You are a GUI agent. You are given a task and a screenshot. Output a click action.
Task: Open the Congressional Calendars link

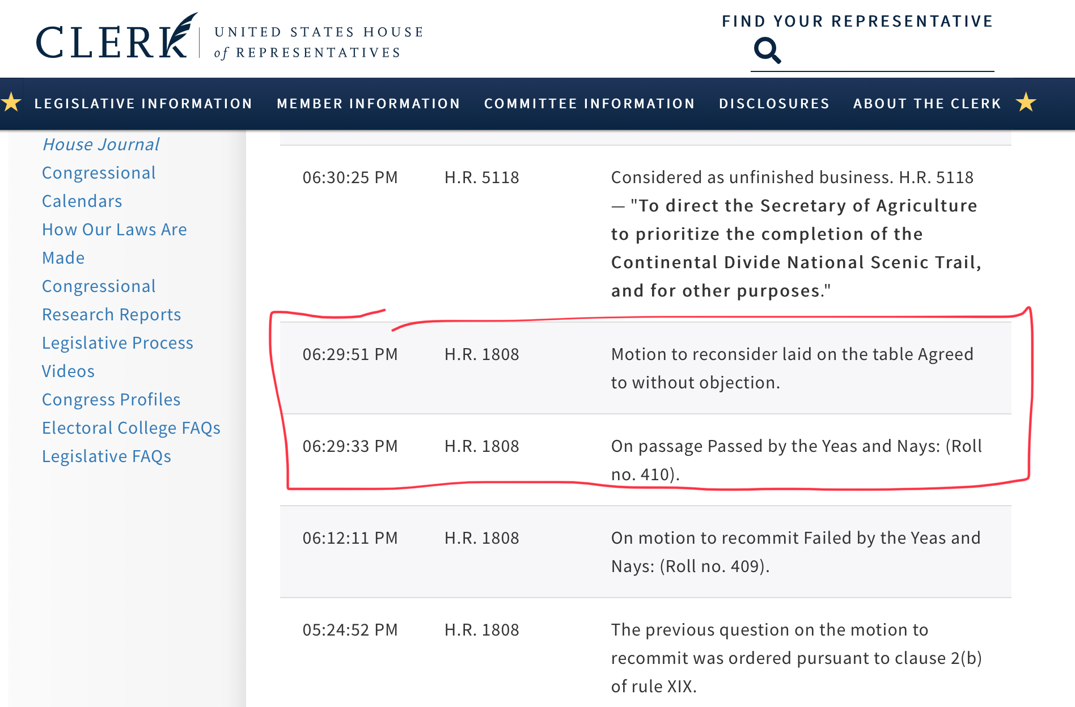click(99, 187)
